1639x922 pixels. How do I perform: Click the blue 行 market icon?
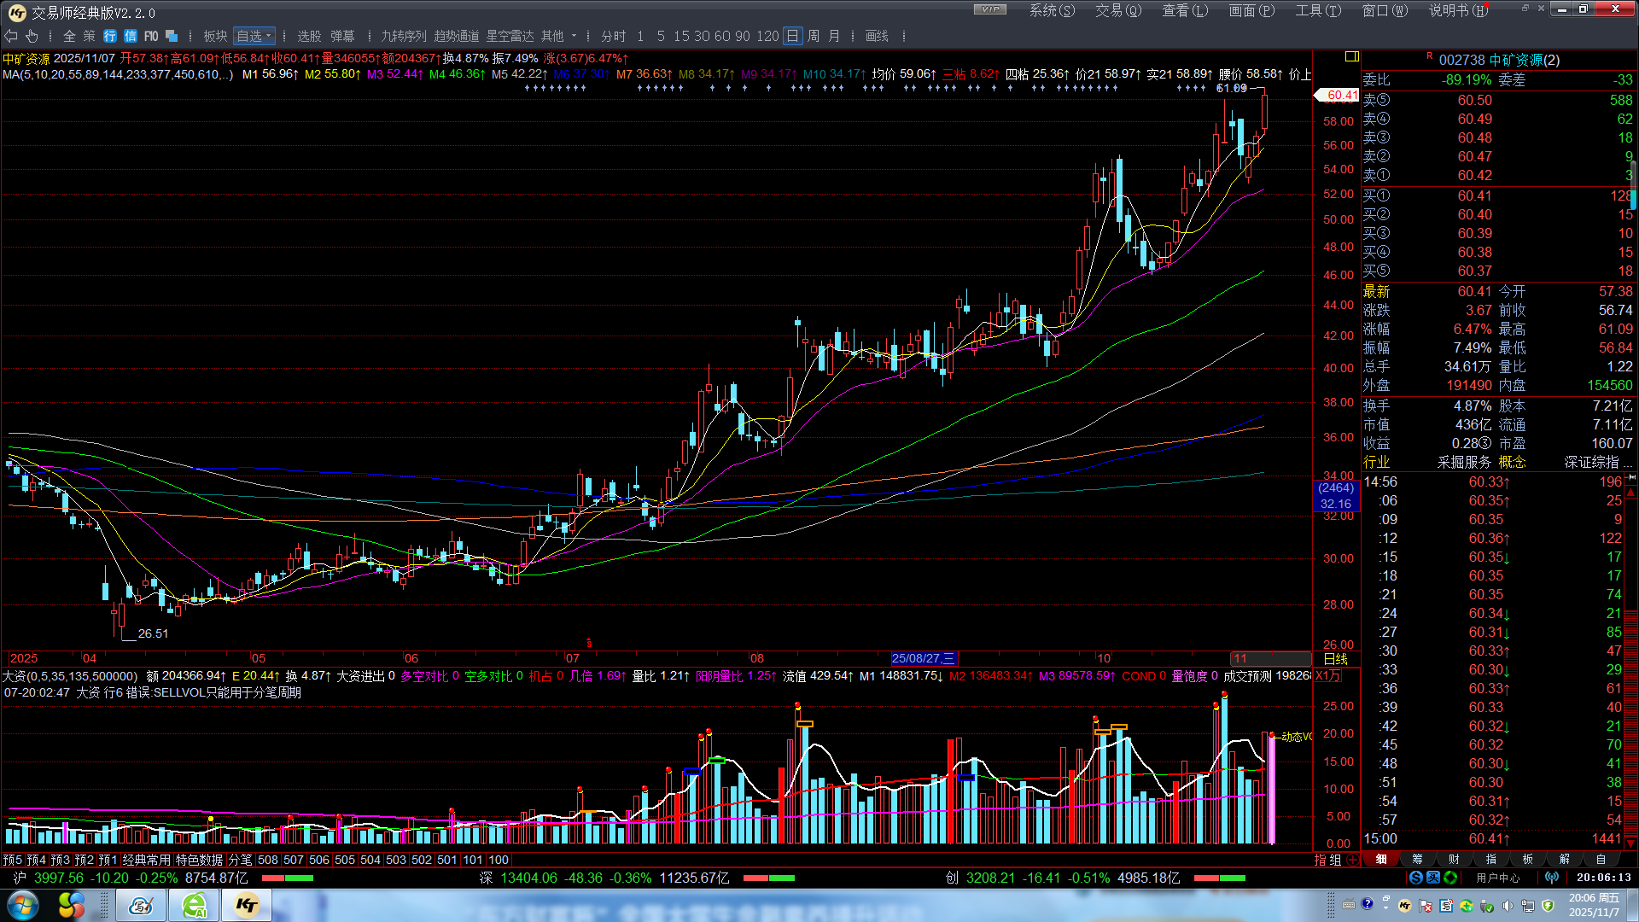coord(110,36)
